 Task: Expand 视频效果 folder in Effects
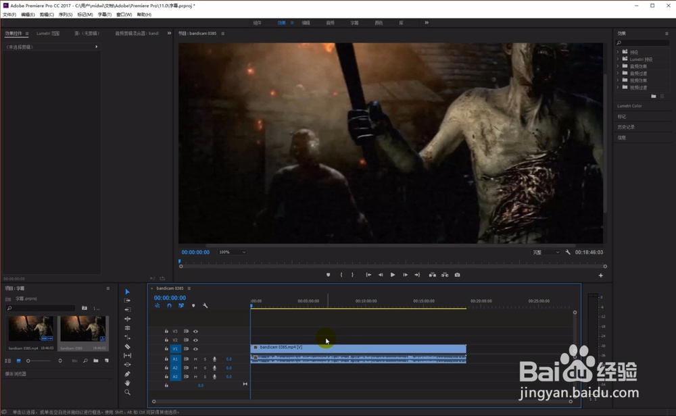click(618, 80)
